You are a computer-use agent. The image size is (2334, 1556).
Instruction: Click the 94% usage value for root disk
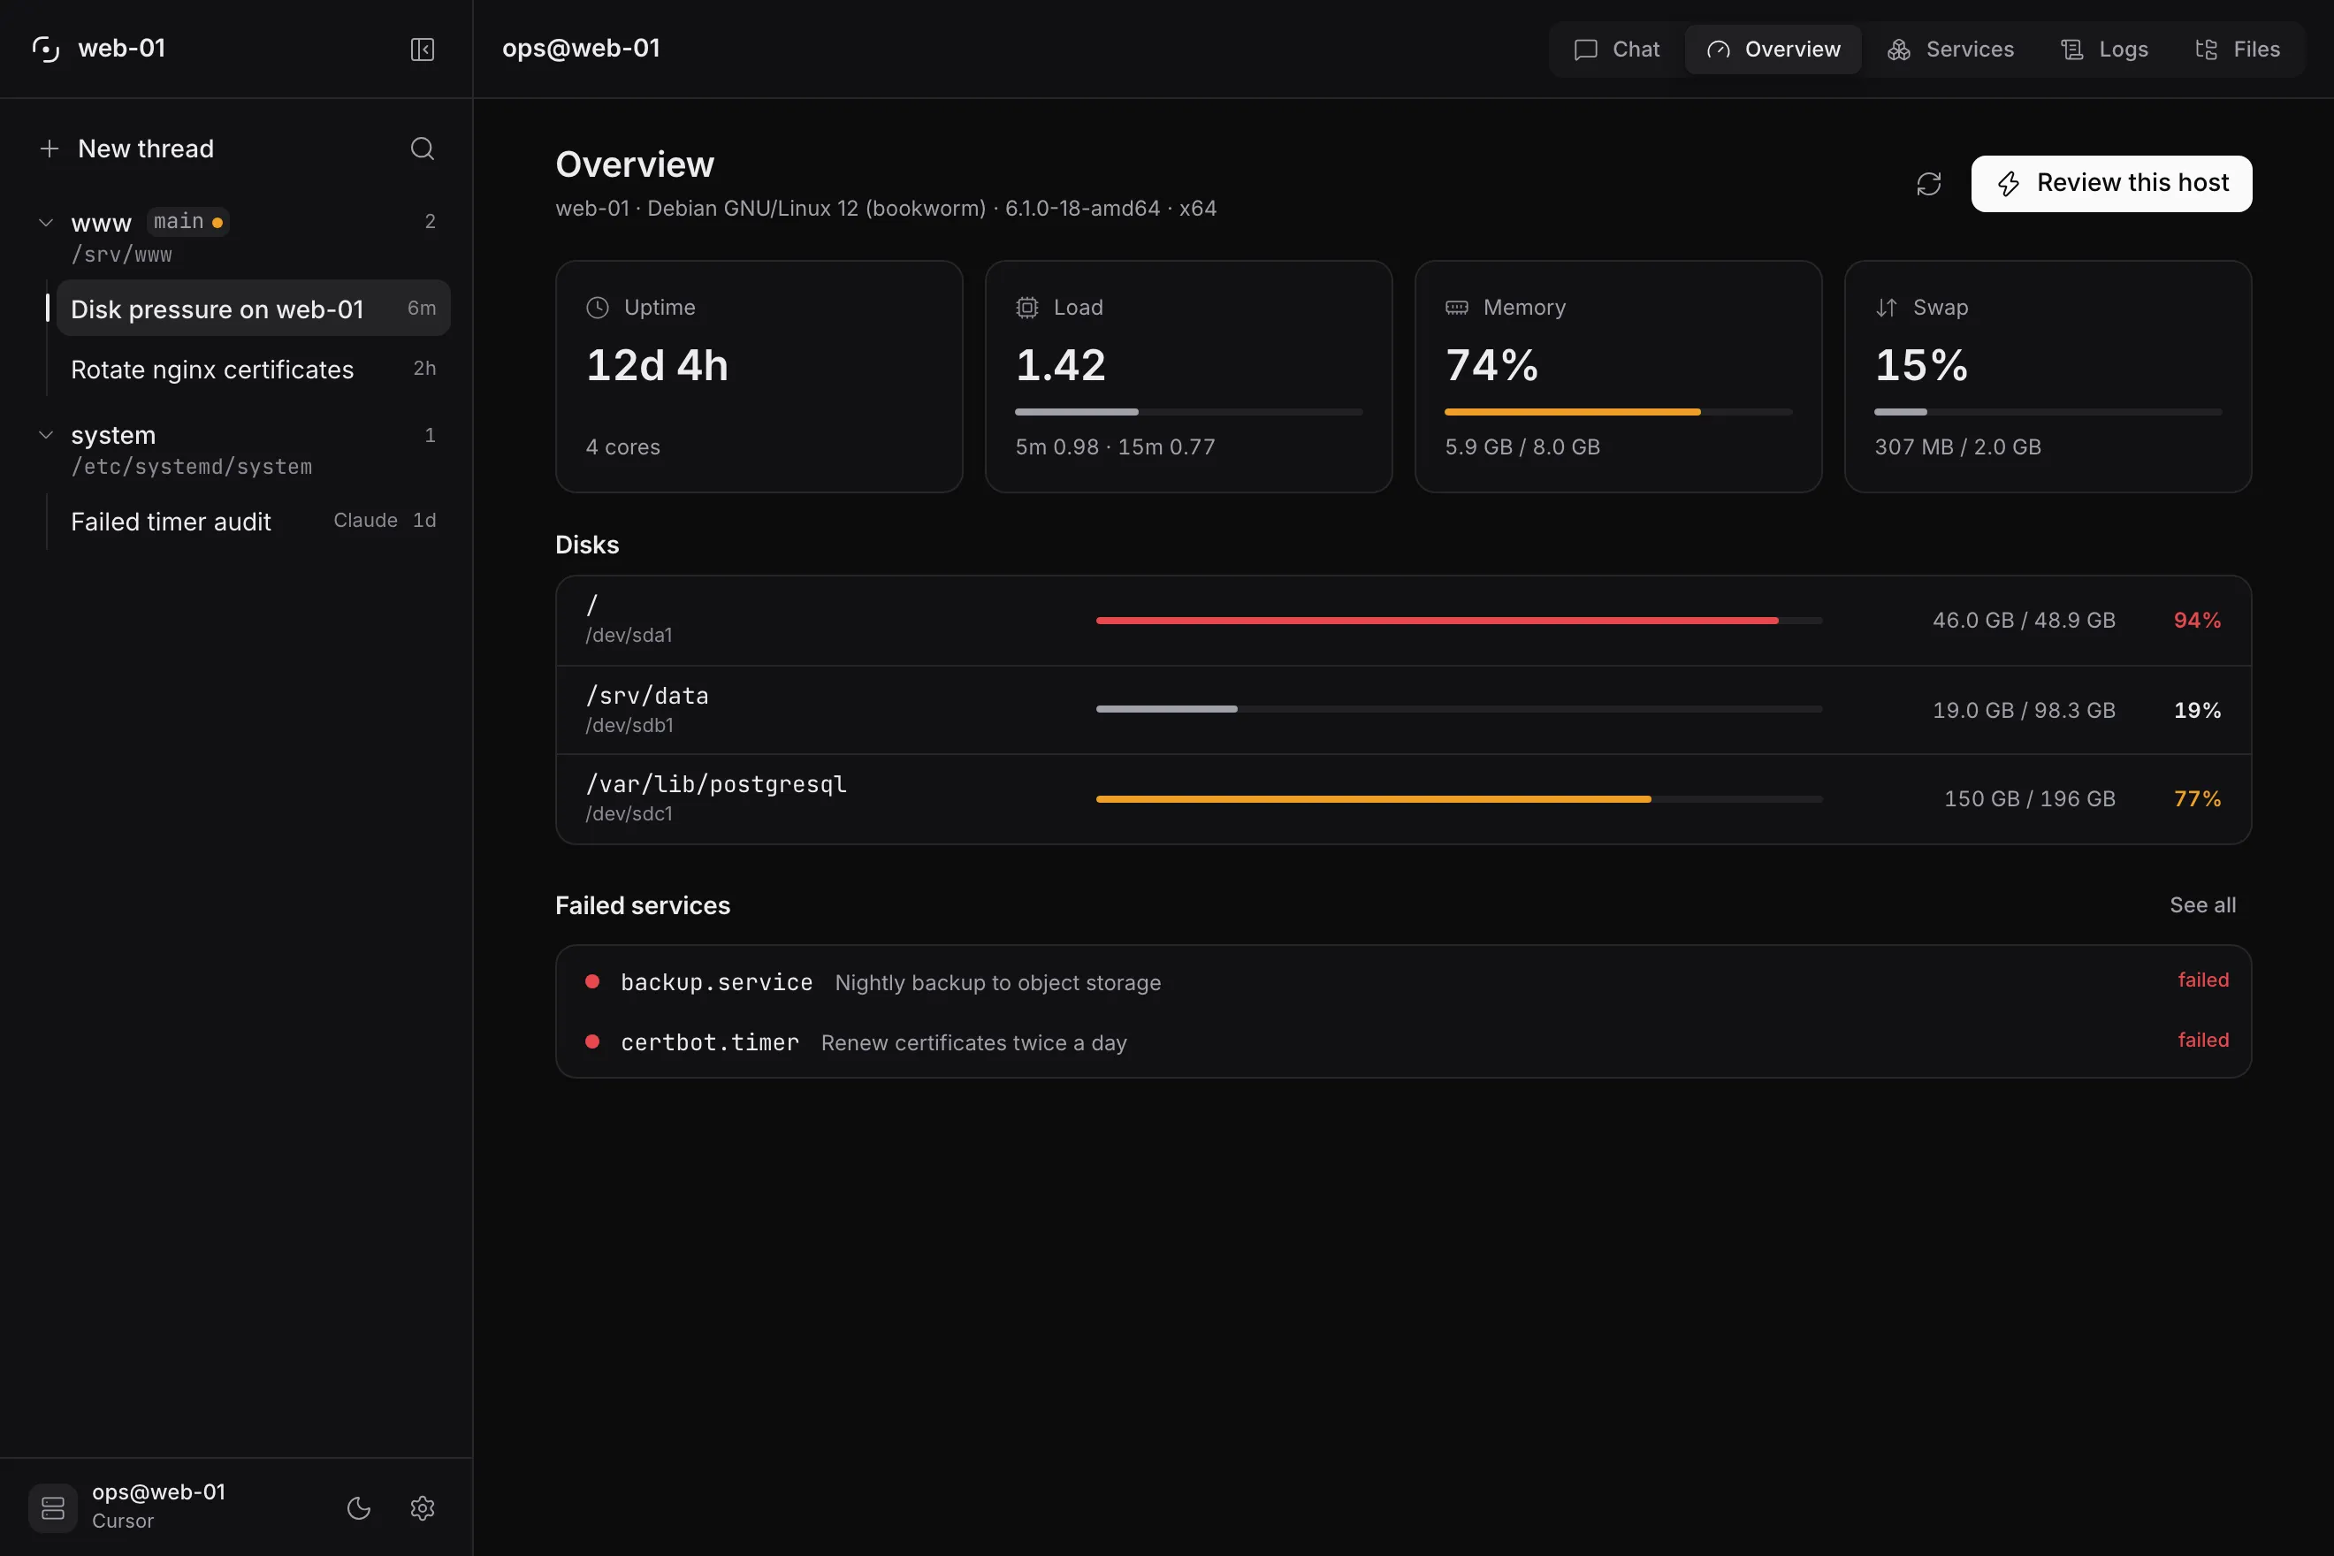[2197, 621]
